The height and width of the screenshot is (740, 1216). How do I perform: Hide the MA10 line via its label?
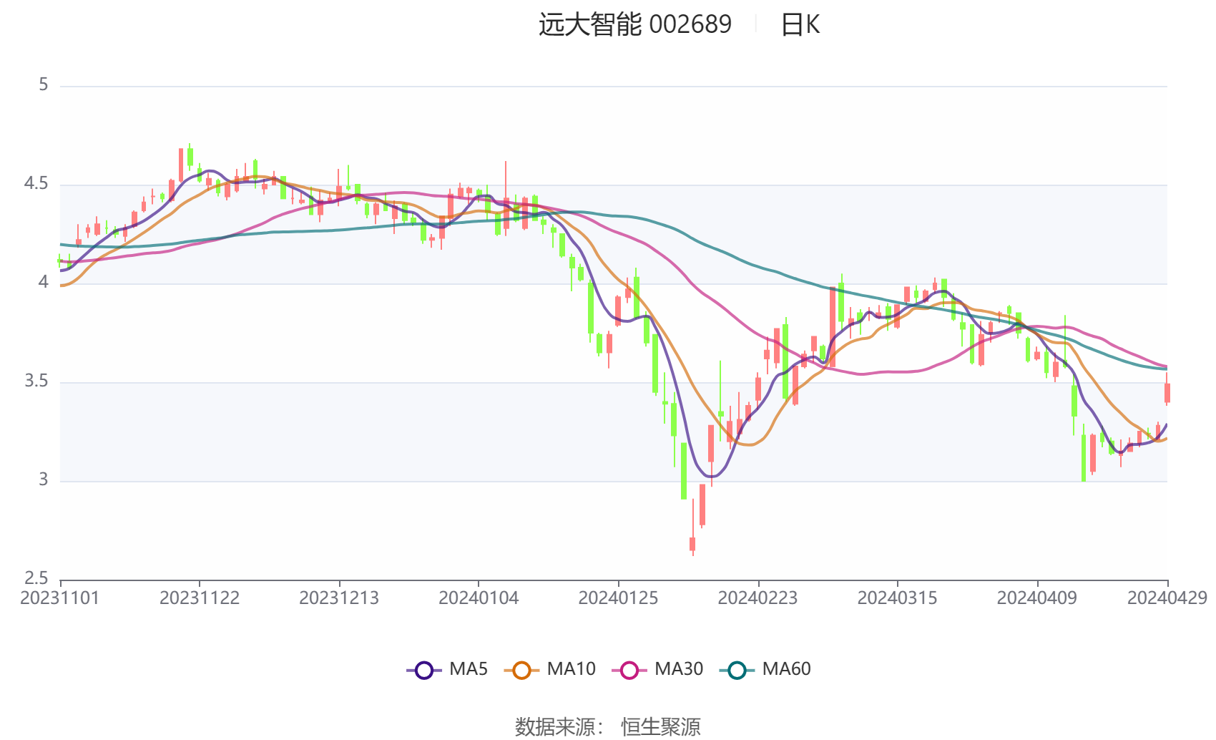pos(571,669)
